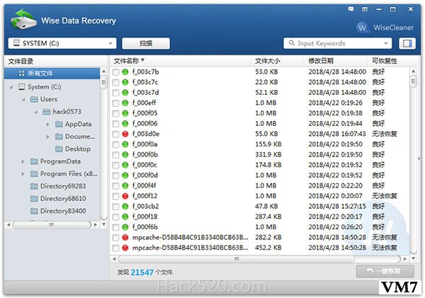Collapse the System (C:) tree node

click(11, 87)
